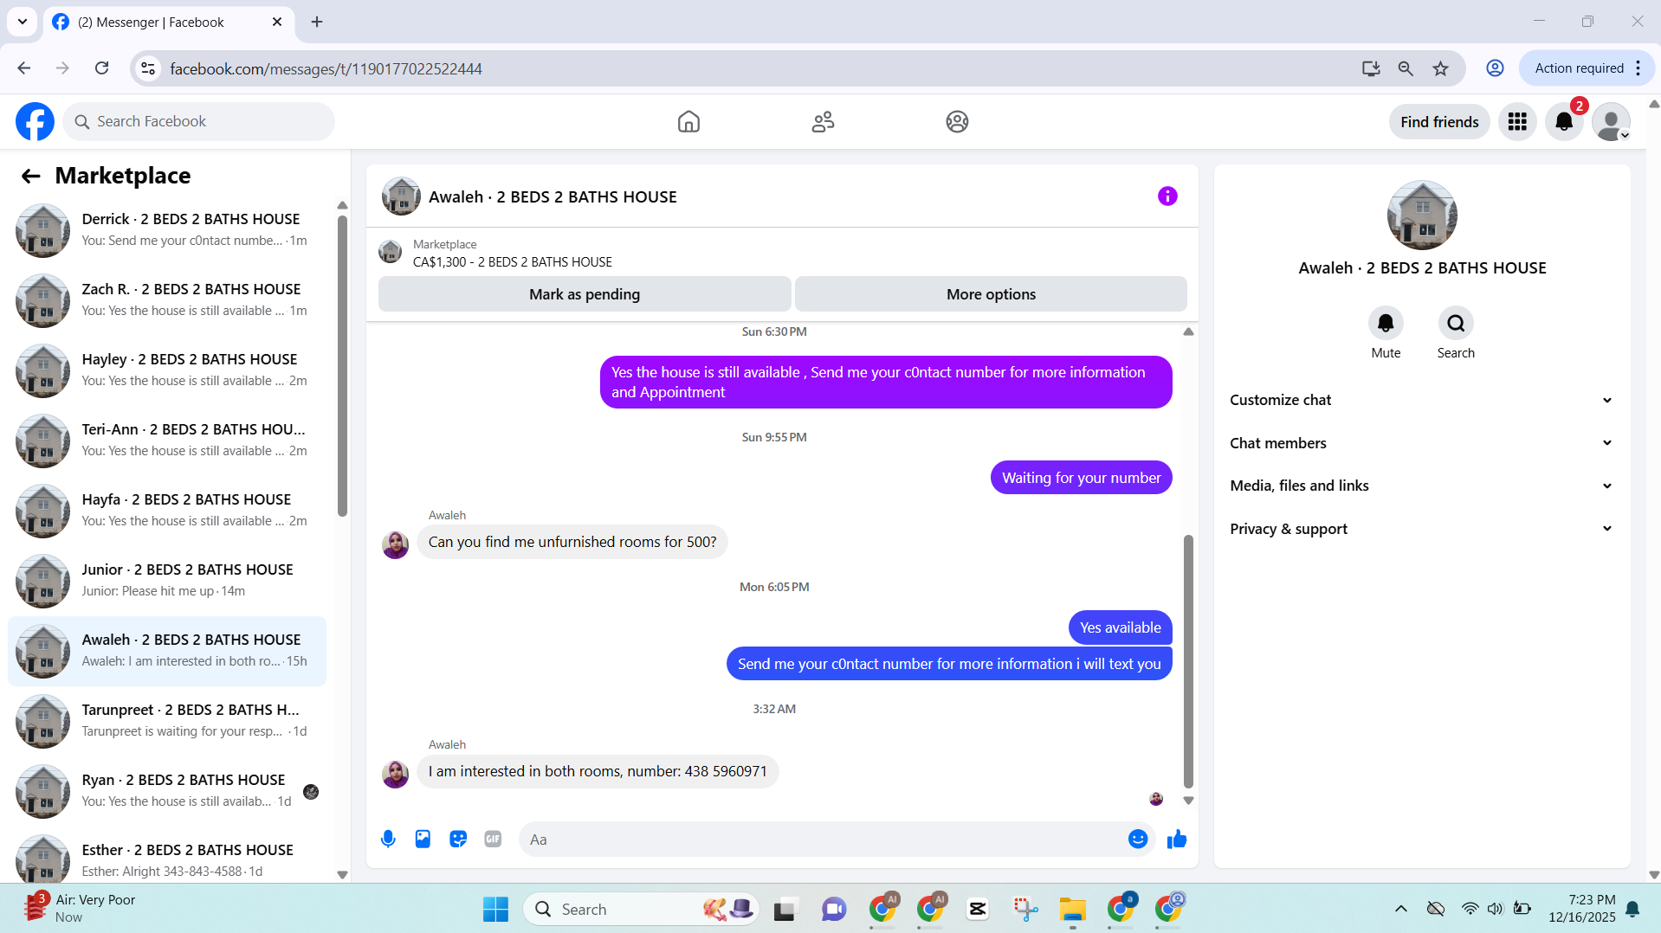Attach a photo using image icon
This screenshot has height=933, width=1661.
click(x=423, y=839)
